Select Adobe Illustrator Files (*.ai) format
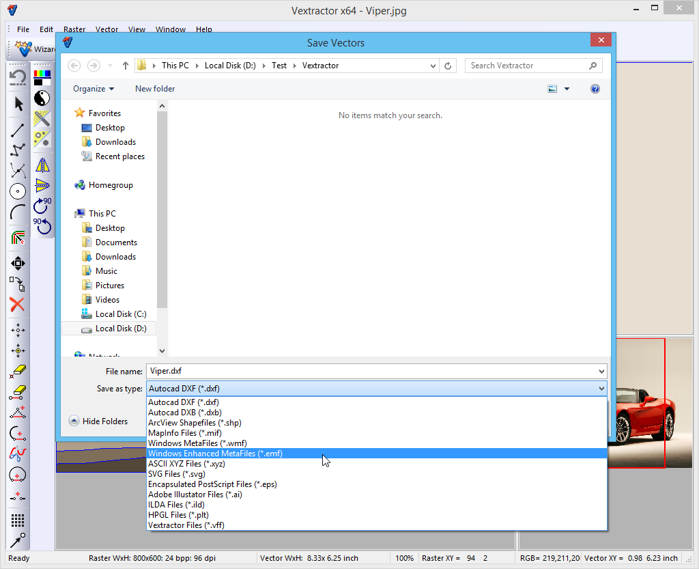Viewport: 699px width, 569px height. [x=195, y=495]
